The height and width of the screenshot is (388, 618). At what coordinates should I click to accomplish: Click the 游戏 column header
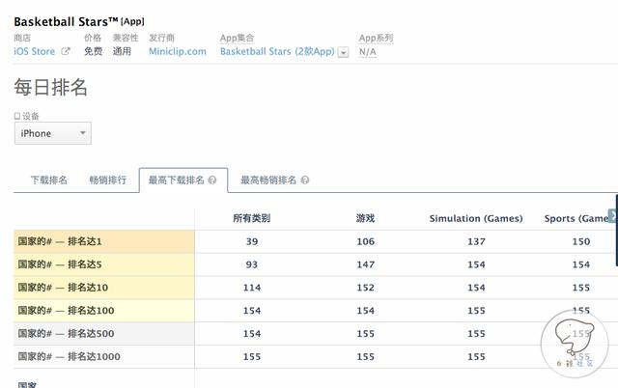(365, 219)
